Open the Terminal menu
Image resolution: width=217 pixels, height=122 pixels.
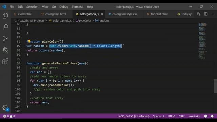(x=77, y=7)
